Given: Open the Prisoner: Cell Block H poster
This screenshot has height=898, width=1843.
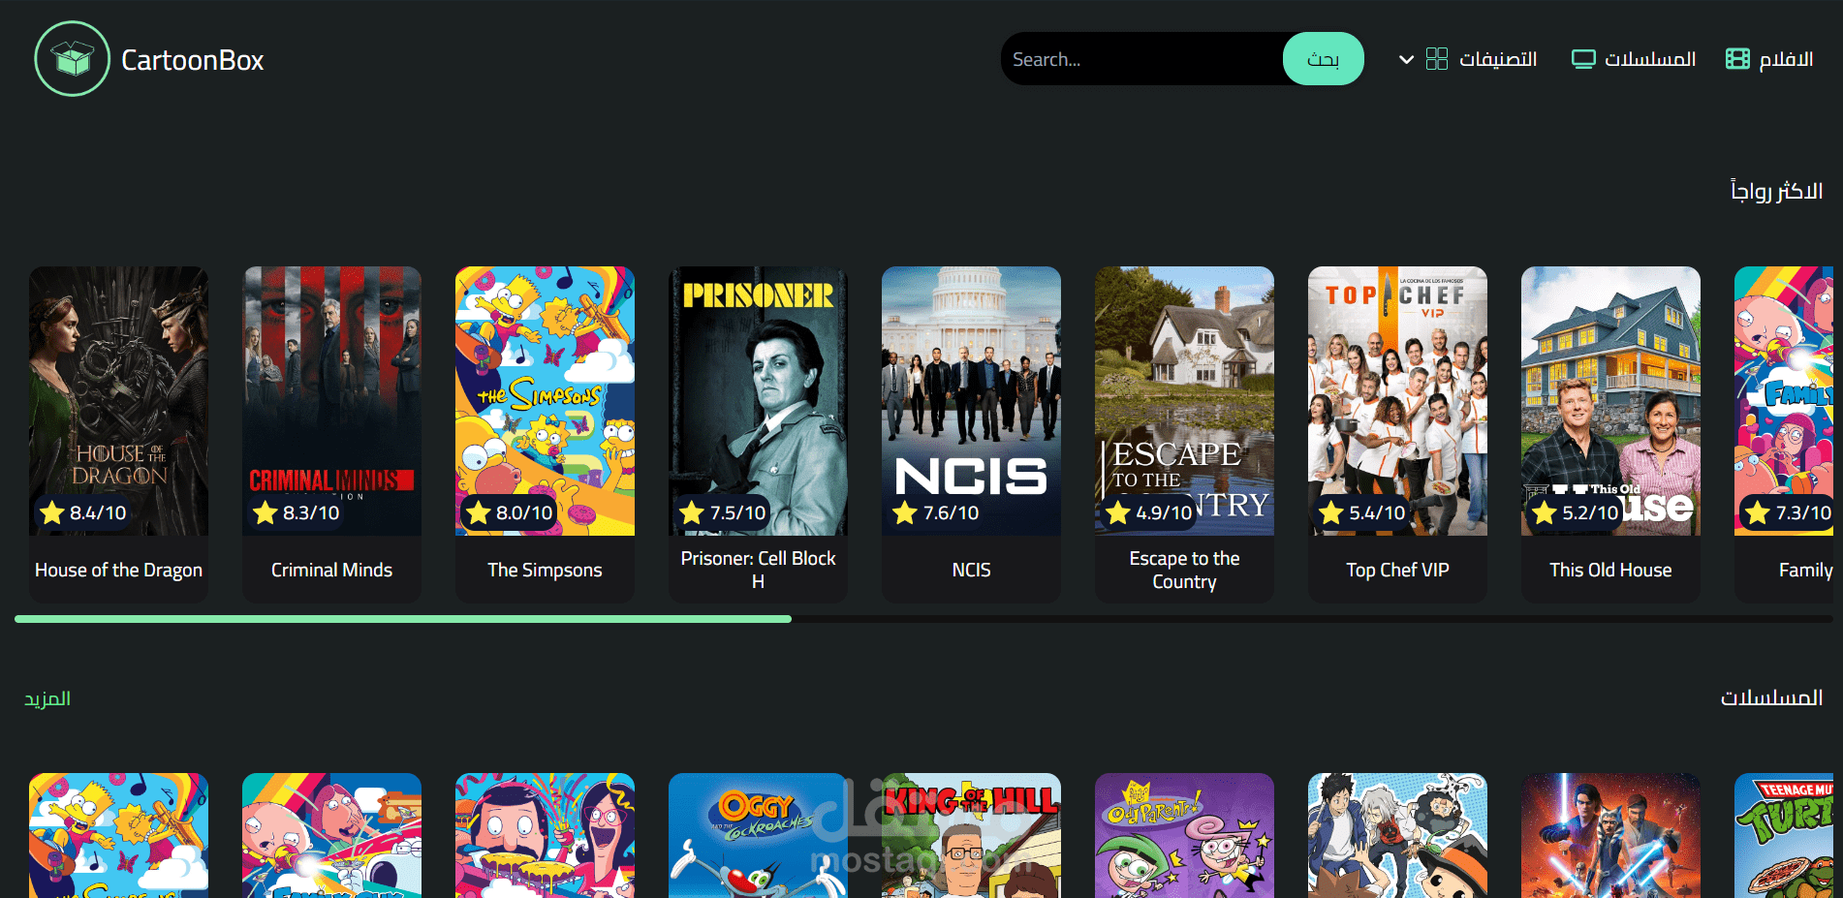Looking at the screenshot, I should (758, 400).
